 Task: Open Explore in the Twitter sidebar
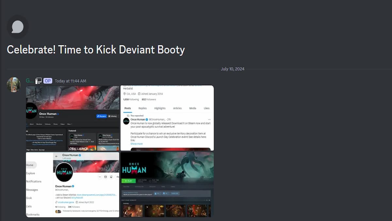tap(30, 173)
